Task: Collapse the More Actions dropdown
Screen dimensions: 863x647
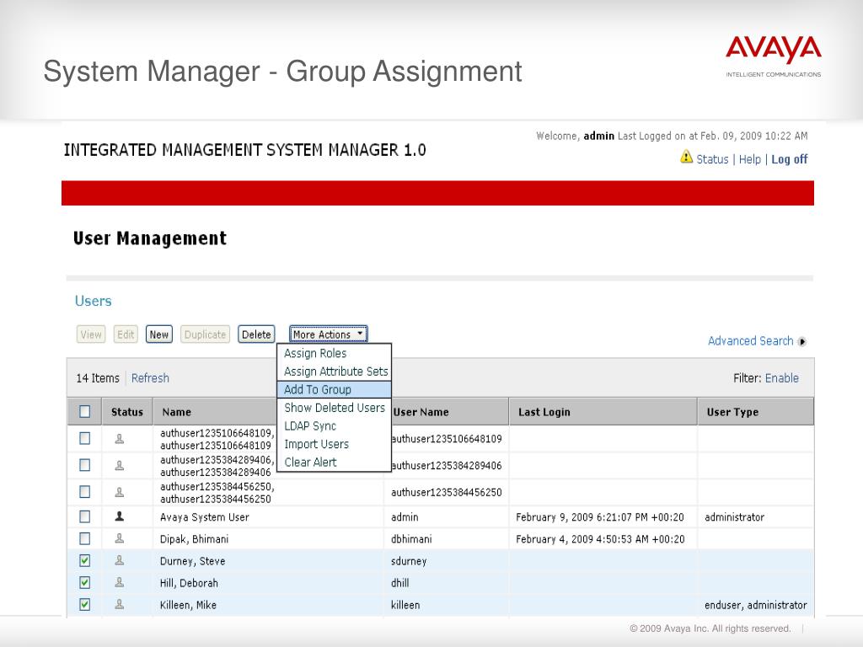Action: pyautogui.click(x=329, y=334)
